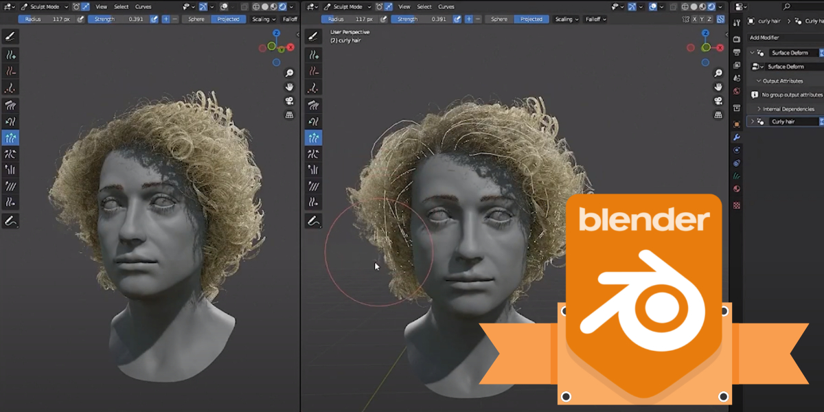824x412 pixels.
Task: Expand the Curly hair modifier panel
Action: 753,122
